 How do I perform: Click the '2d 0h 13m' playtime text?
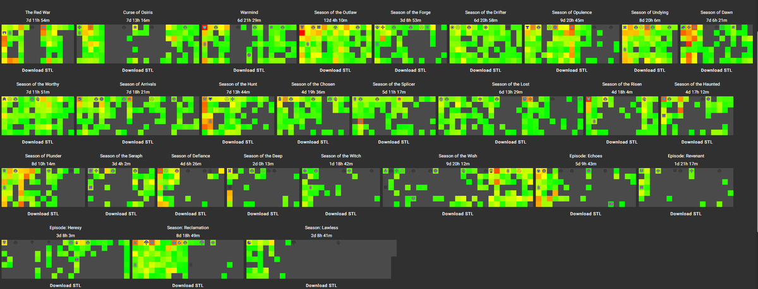point(263,164)
